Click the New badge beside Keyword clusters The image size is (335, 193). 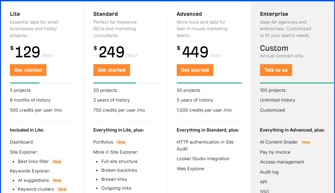(62, 189)
